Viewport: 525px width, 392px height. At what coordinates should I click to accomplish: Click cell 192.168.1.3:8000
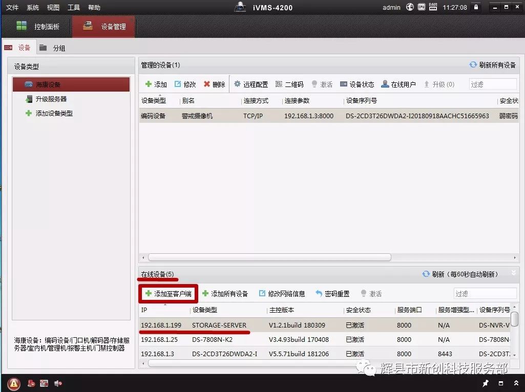coord(309,116)
